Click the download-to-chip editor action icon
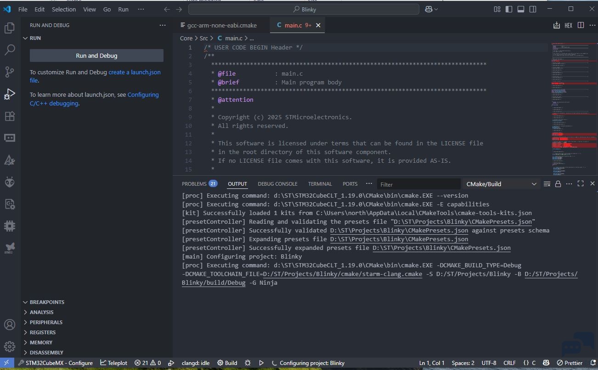 [556, 25]
